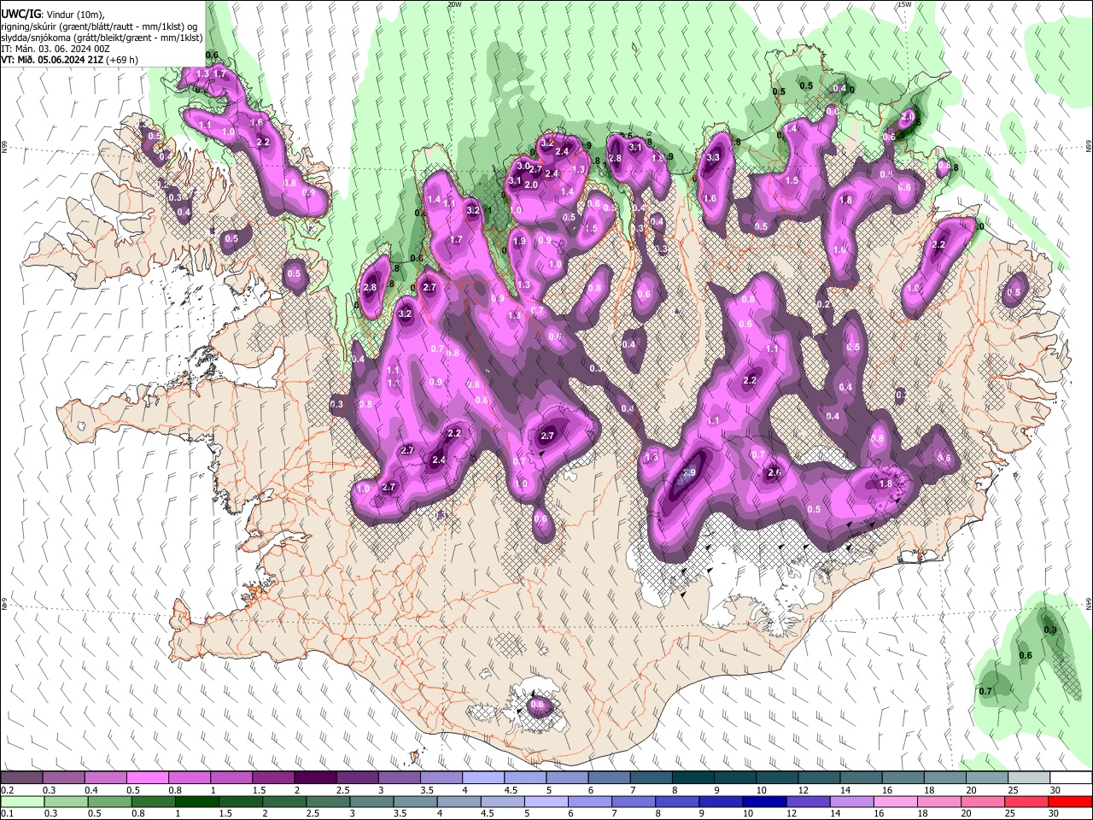Click the bright pink 0.5 swatch in upper legend

coord(147,778)
